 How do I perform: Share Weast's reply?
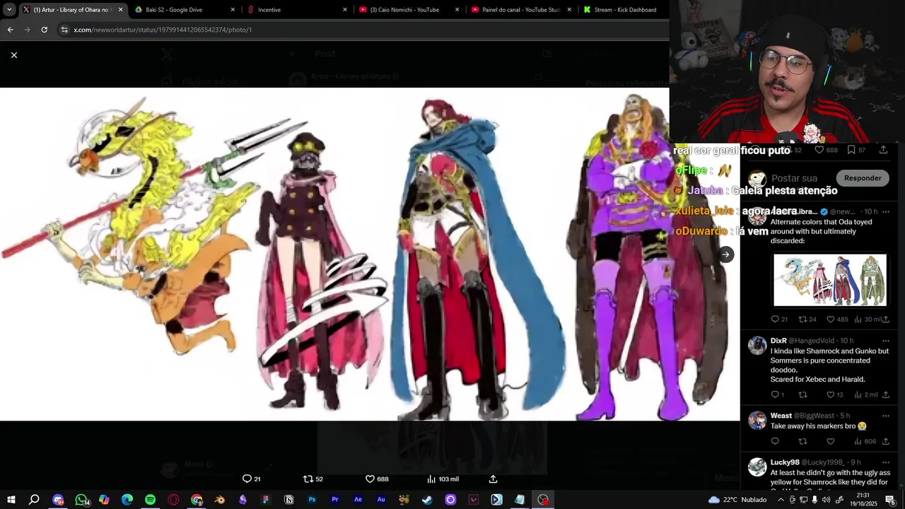point(885,441)
